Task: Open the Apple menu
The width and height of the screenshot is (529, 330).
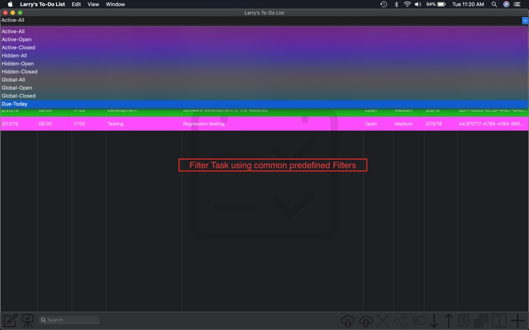Action: coord(10,5)
